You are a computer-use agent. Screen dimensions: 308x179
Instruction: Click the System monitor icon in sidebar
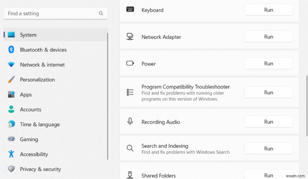tap(11, 35)
